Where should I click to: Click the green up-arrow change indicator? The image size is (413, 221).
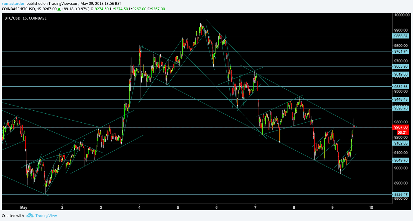pyautogui.click(x=59, y=9)
